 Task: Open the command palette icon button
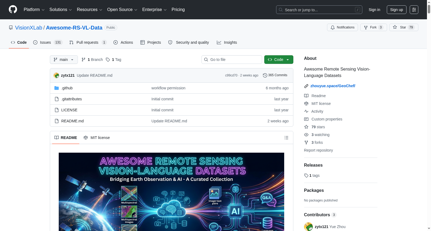(x=414, y=10)
